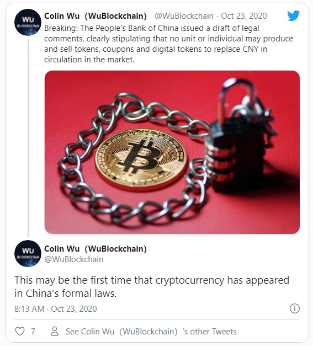See Colin Wu's other Tweets
The width and height of the screenshot is (313, 346).
151,332
